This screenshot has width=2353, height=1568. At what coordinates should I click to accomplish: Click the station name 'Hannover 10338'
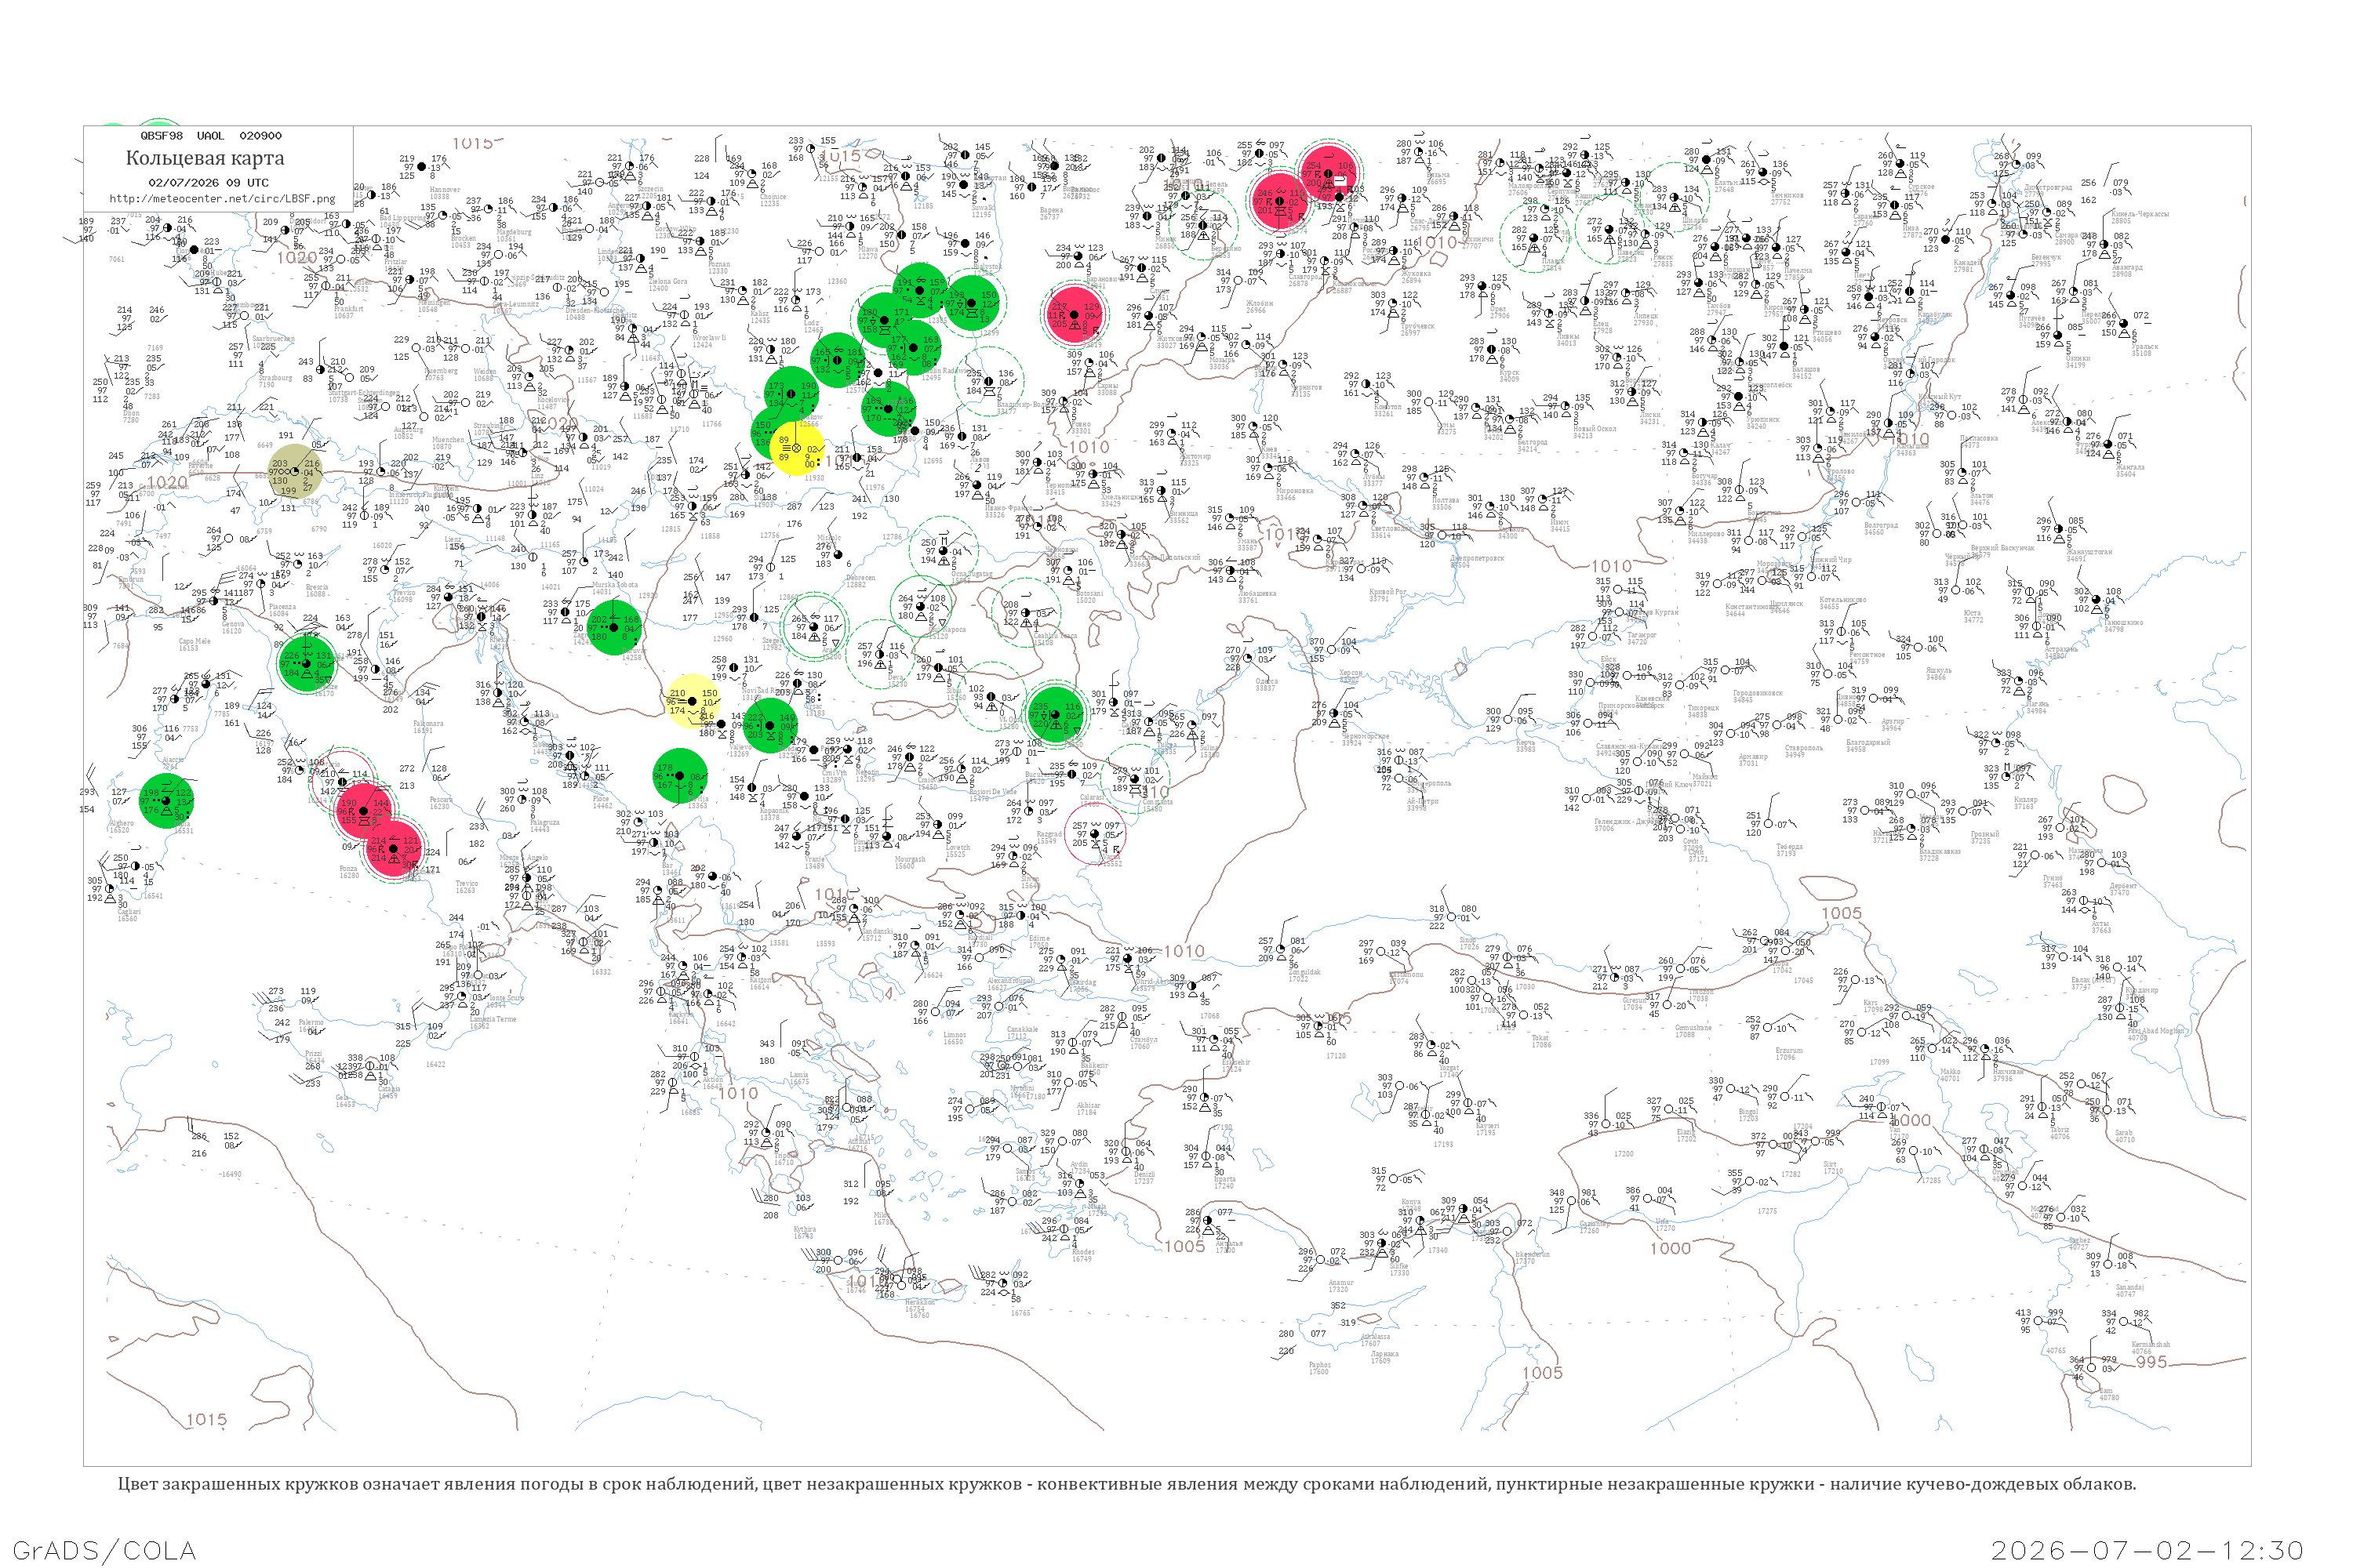pyautogui.click(x=446, y=193)
